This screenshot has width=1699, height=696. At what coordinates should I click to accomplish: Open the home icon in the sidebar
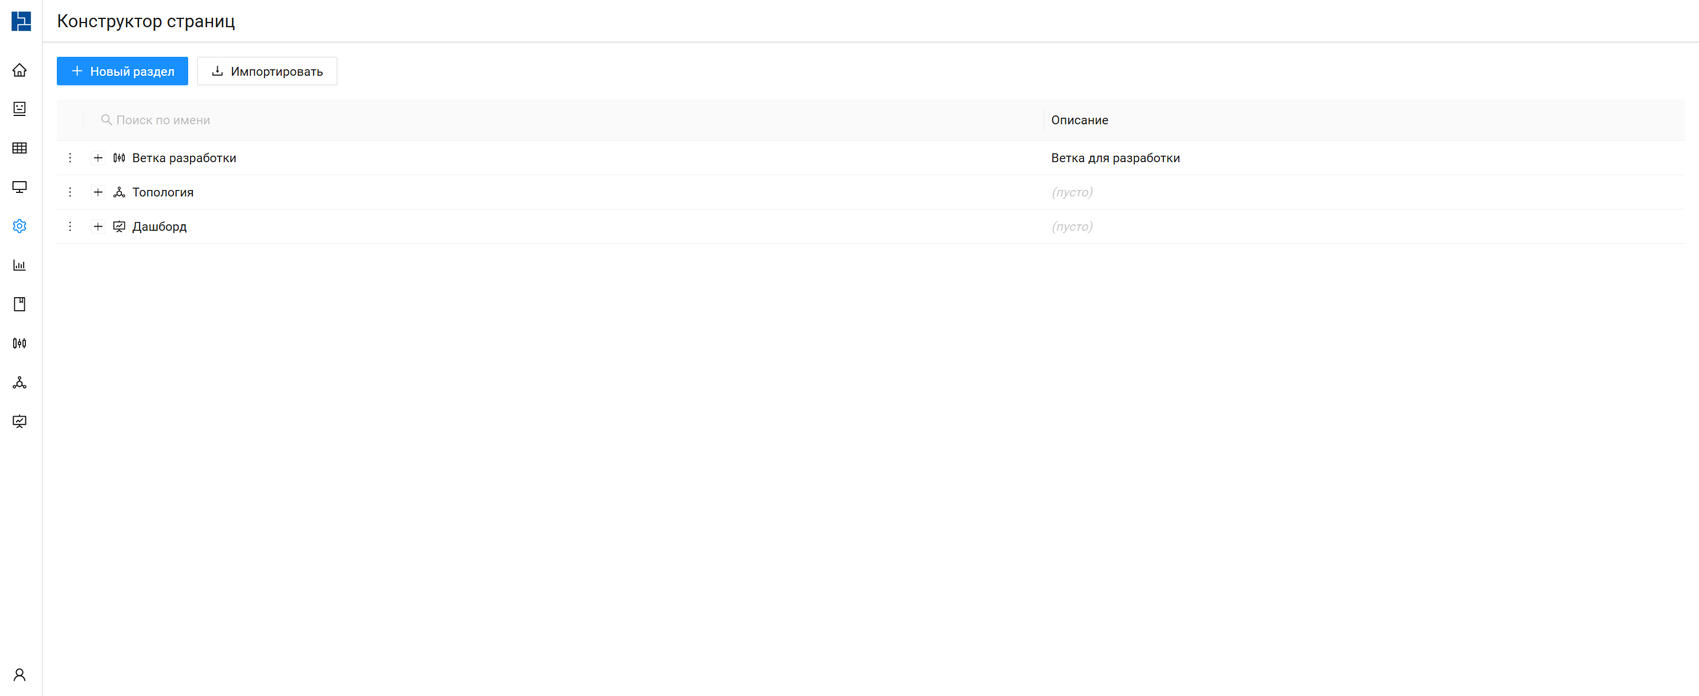pos(20,70)
